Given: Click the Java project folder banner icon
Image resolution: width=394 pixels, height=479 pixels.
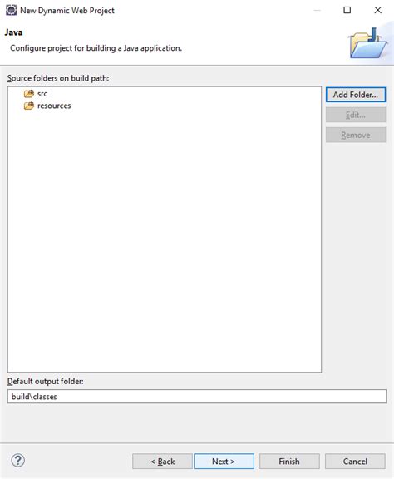Looking at the screenshot, I should pos(367,43).
